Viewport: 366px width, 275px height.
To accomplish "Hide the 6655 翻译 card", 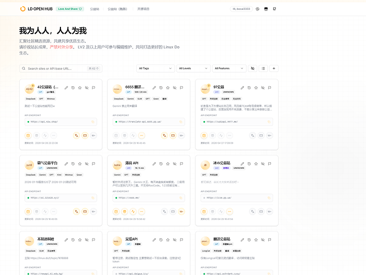I will (175, 88).
